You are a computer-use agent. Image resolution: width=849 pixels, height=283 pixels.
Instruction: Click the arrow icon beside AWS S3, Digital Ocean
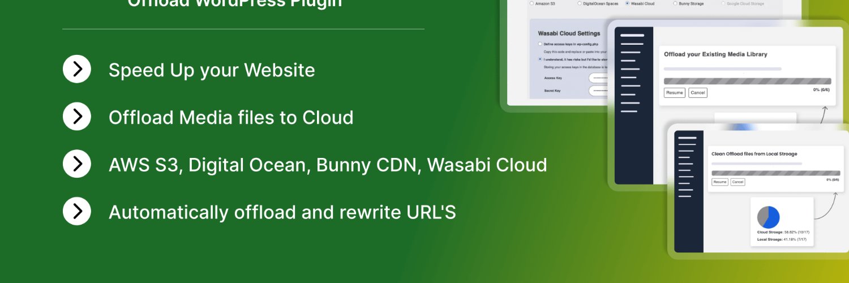click(77, 164)
